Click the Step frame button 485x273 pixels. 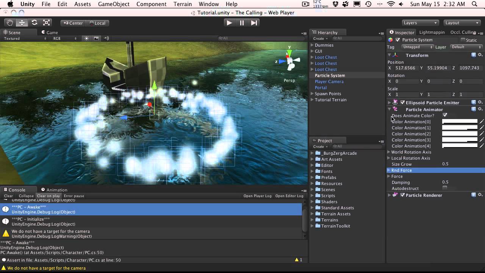point(254,23)
